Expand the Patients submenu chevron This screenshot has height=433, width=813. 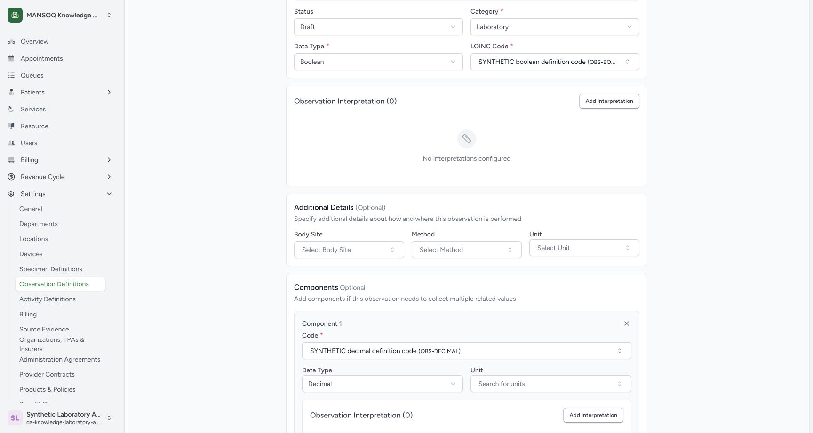109,92
